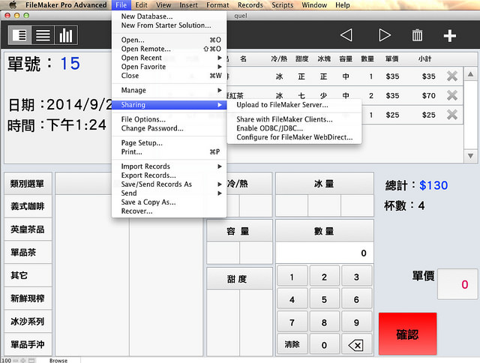Expand the Send submenu
The height and width of the screenshot is (363, 480).
click(169, 193)
